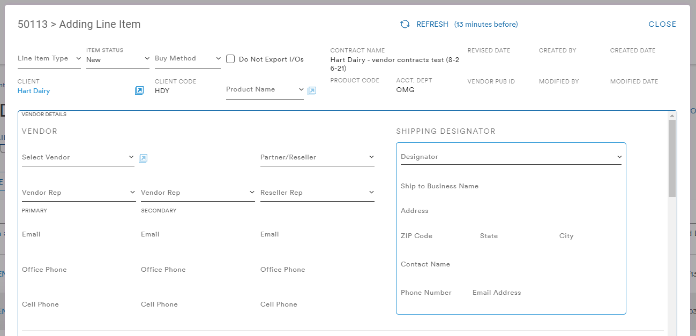Follow the Hart Dairy client link
The height and width of the screenshot is (336, 696).
(x=34, y=91)
